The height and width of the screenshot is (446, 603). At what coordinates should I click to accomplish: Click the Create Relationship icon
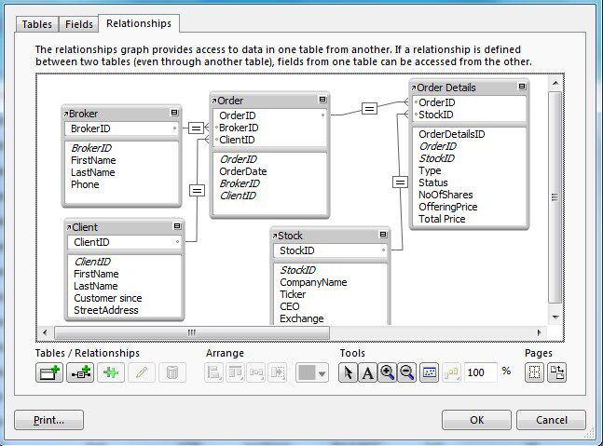coord(80,372)
